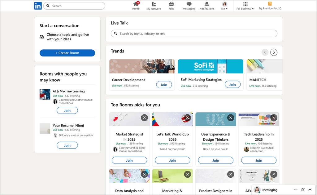The height and width of the screenshot is (195, 317).
Task: Dismiss the music festival AI's card
Action: pos(274,174)
